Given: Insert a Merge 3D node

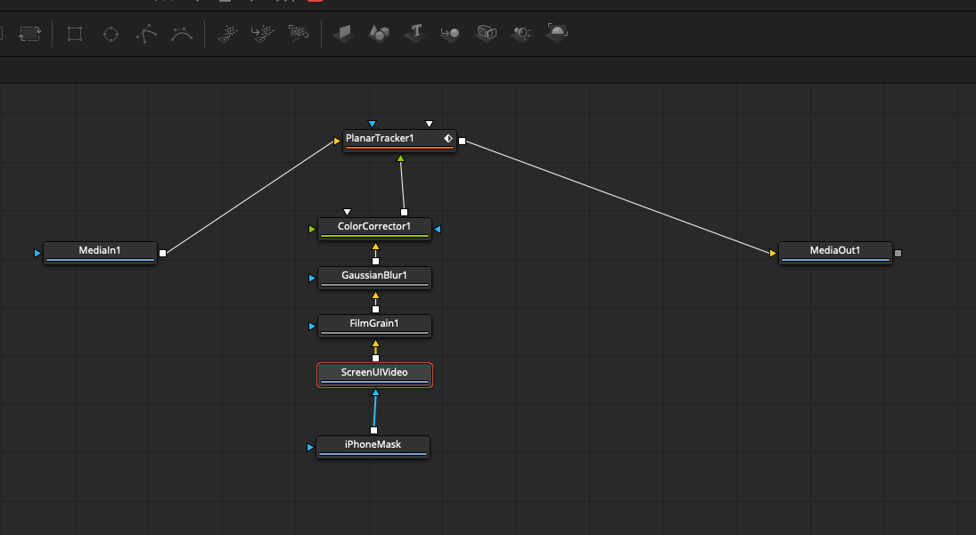Looking at the screenshot, I should (x=450, y=34).
